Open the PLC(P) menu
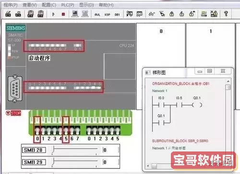Screen dimensions: 240x174 pos(68,5)
